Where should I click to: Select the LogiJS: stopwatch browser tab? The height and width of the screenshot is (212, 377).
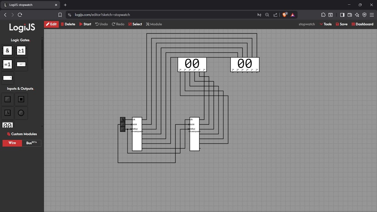[30, 5]
